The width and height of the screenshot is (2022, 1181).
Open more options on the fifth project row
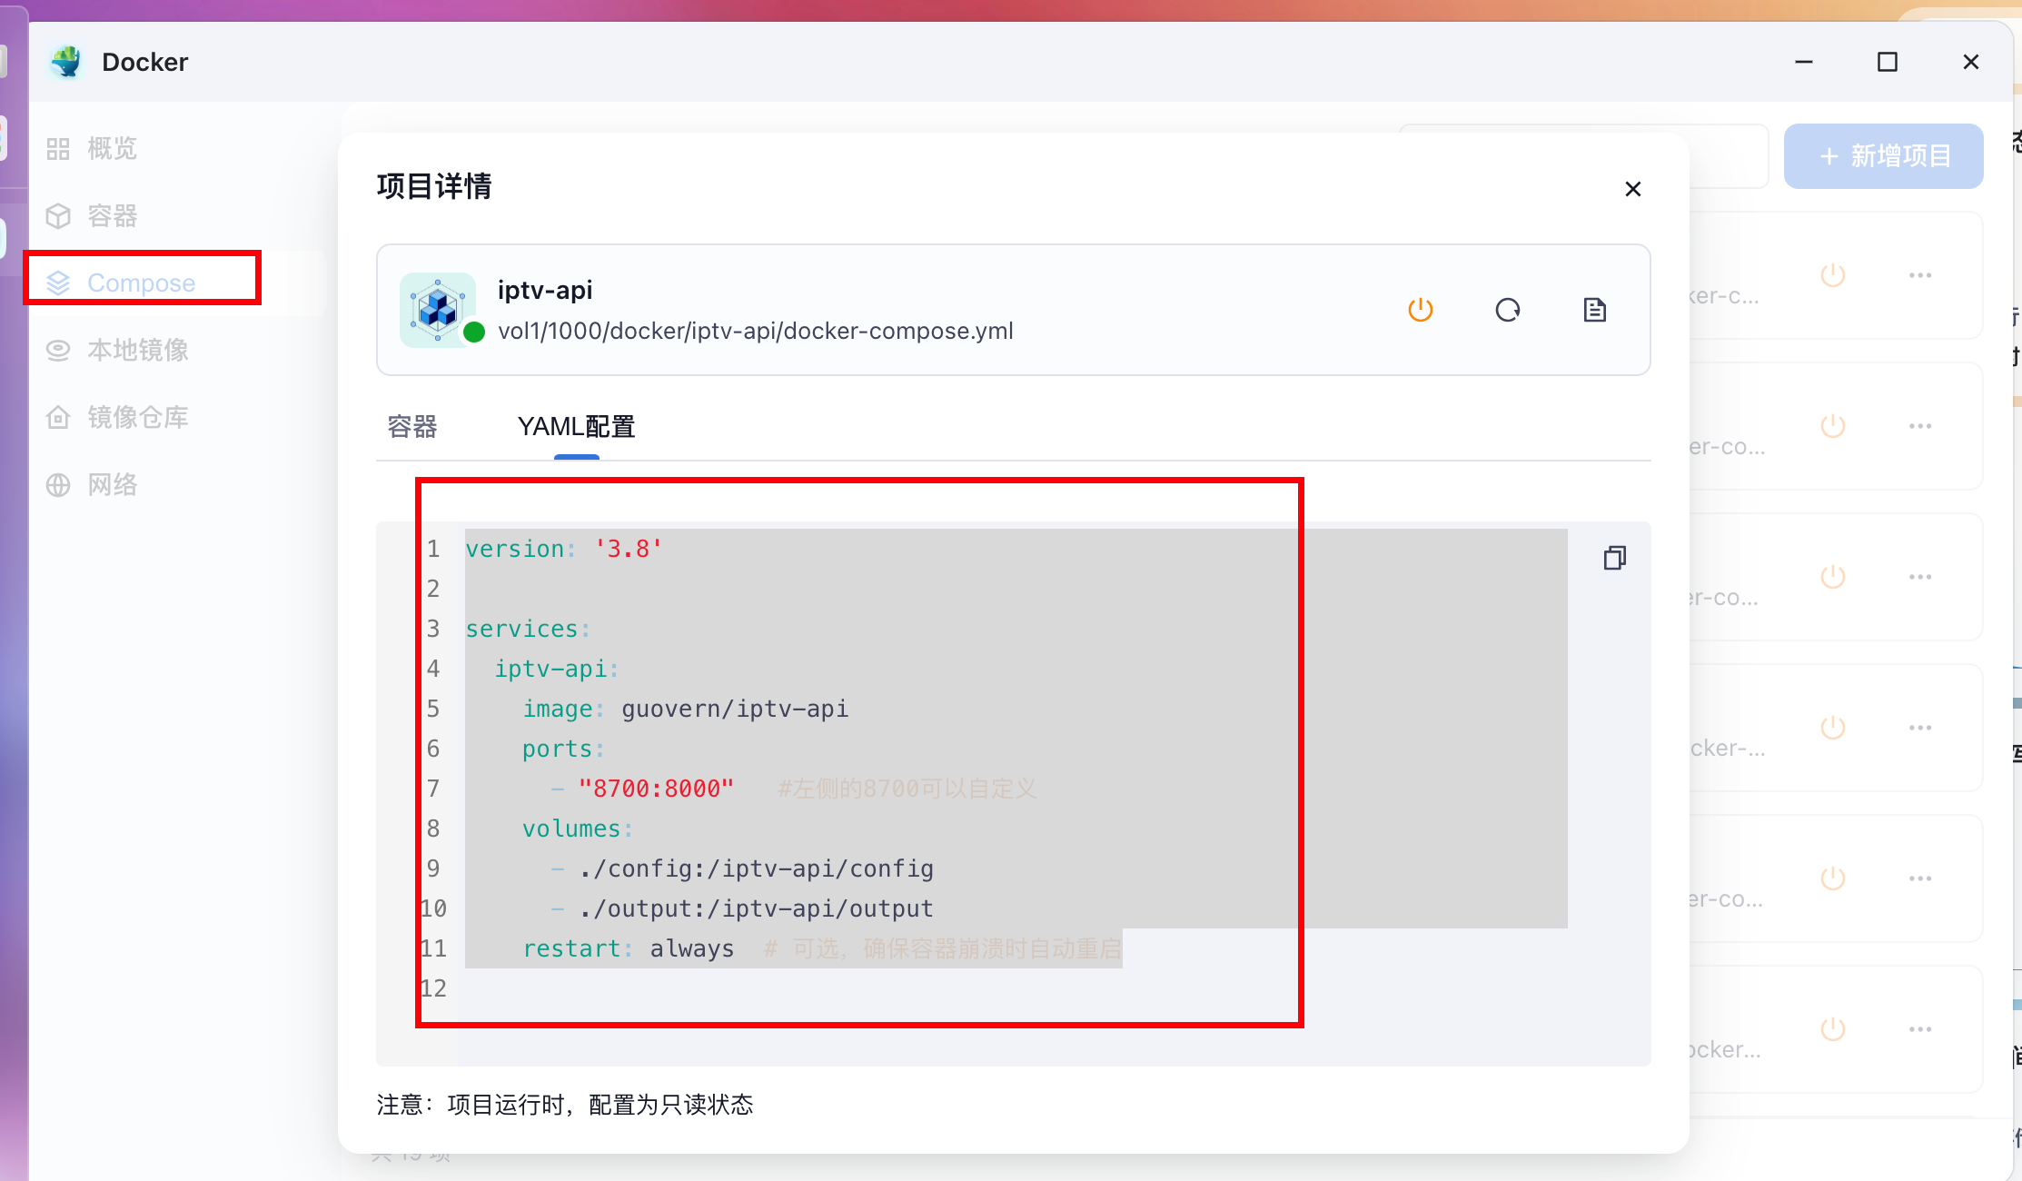coord(1920,878)
